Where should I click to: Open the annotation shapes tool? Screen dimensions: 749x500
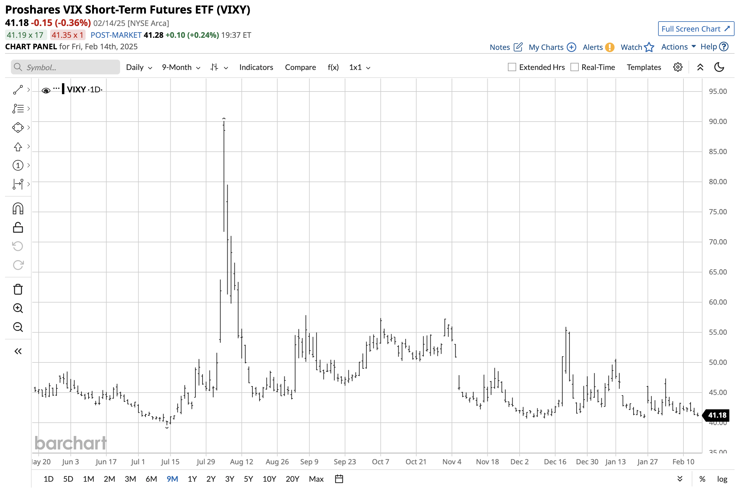[x=17, y=127]
